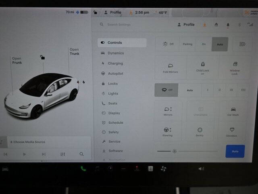Toggle Auto display brightness
258x194 pixels.
pyautogui.click(x=235, y=151)
